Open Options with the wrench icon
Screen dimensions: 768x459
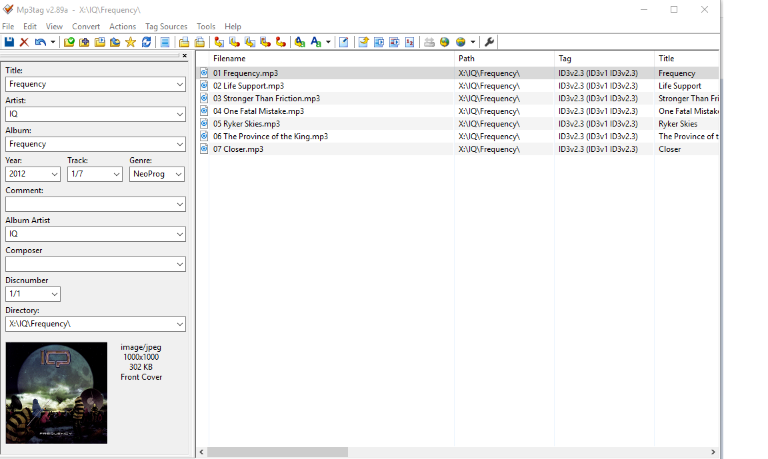[x=489, y=42]
